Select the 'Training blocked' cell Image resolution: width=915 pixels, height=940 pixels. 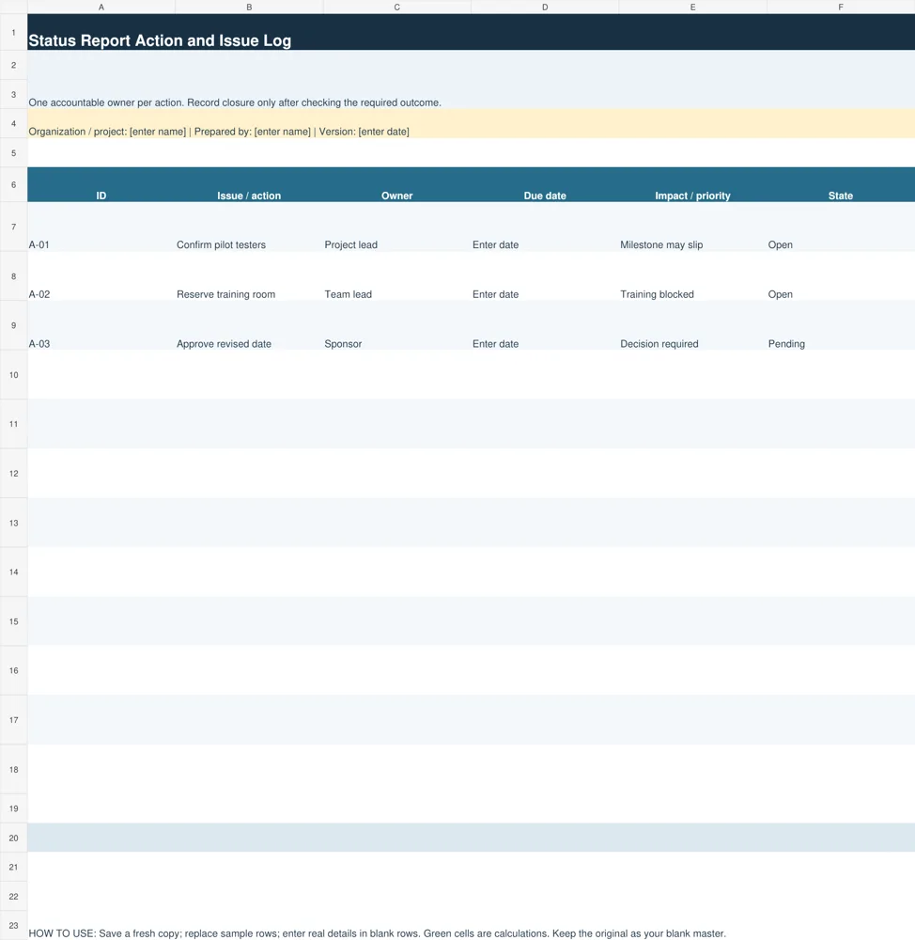coord(692,276)
